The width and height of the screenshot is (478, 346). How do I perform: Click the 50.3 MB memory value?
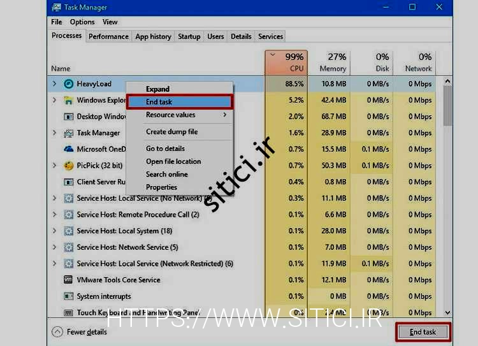(x=334, y=166)
